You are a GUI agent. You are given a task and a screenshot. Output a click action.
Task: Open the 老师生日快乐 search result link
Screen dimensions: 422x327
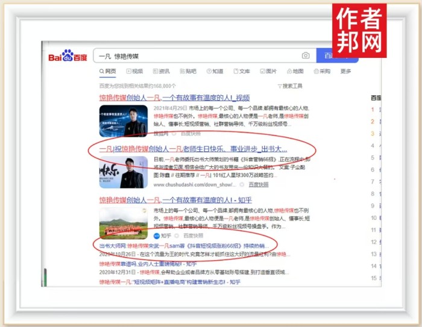pyautogui.click(x=193, y=149)
